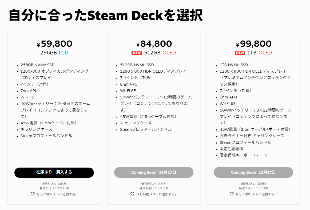Click the blue LCD label text
310x210 pixels.
coord(63,53)
